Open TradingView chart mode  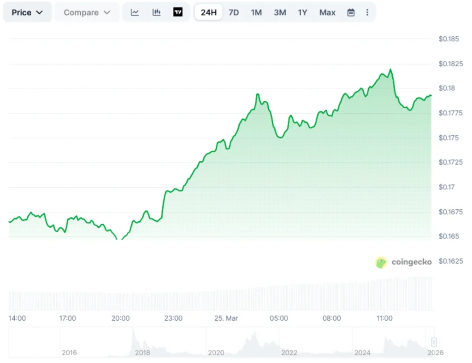[x=178, y=12]
